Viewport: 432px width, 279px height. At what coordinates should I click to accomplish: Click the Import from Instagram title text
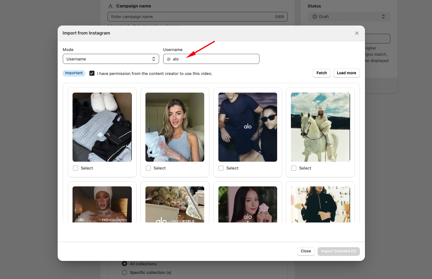pyautogui.click(x=86, y=33)
